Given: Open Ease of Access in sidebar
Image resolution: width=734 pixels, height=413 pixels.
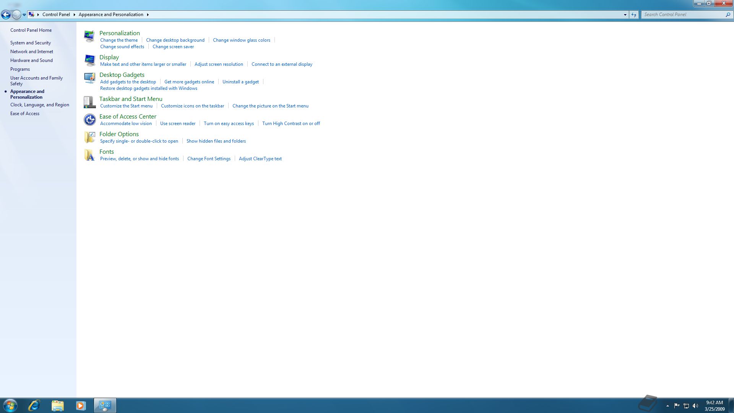Looking at the screenshot, I should click(x=25, y=114).
